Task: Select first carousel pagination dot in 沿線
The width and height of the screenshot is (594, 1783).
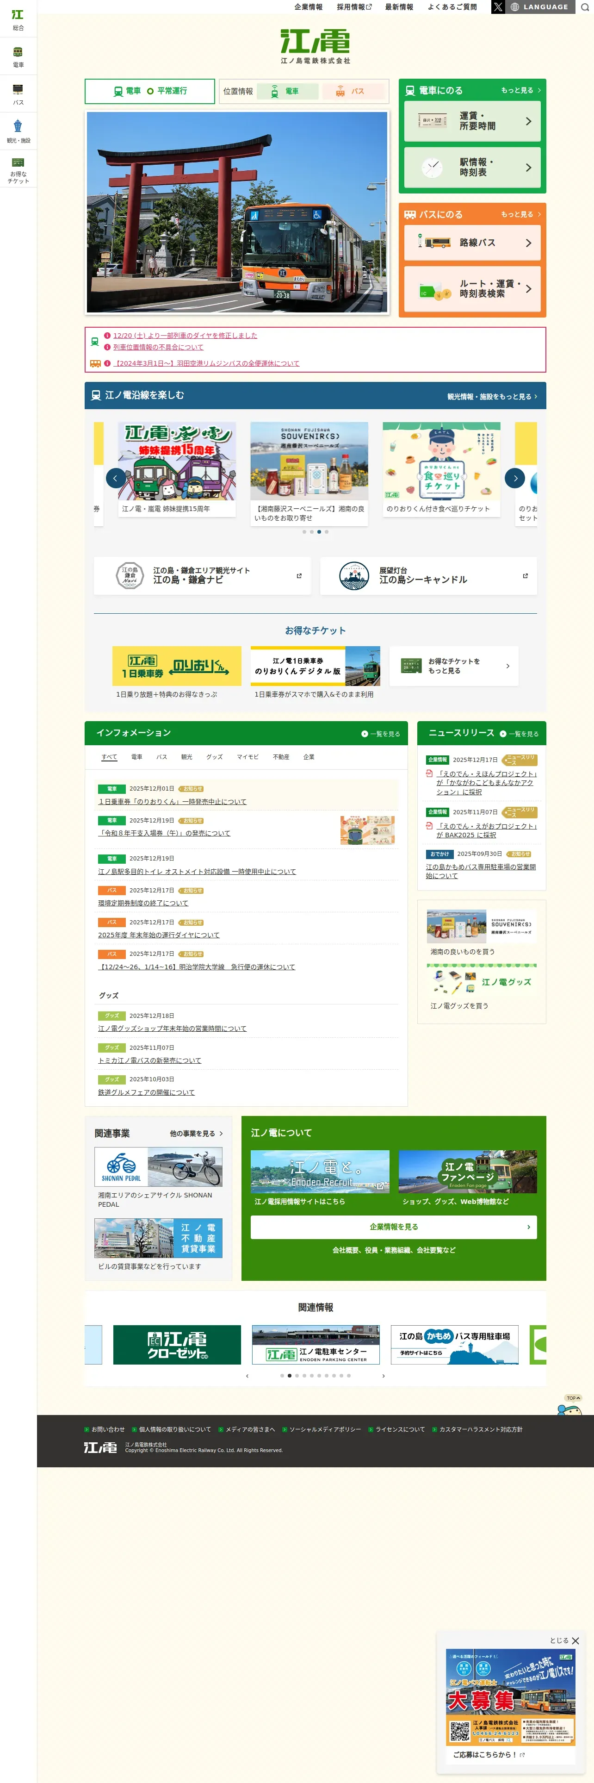Action: [x=303, y=531]
